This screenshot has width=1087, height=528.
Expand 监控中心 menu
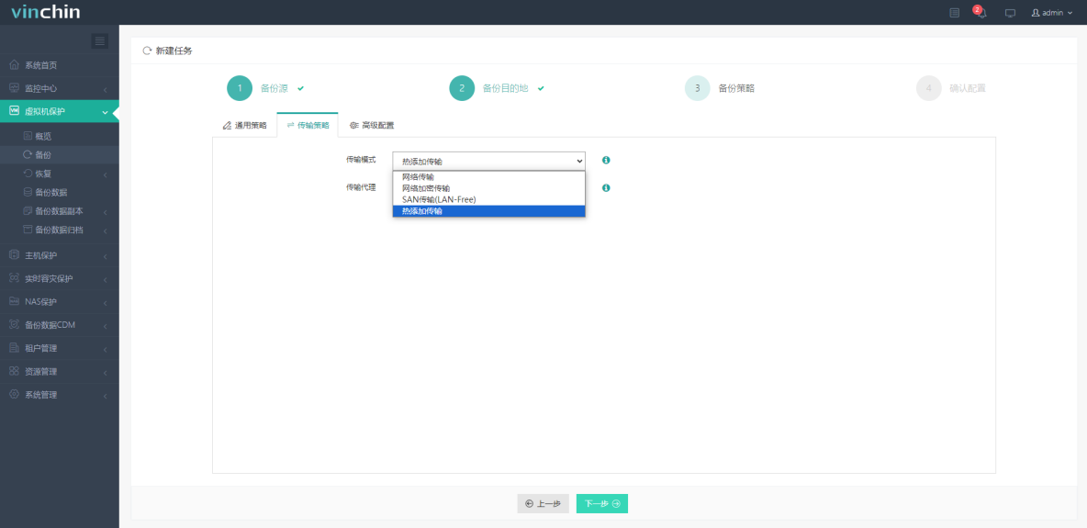[60, 89]
